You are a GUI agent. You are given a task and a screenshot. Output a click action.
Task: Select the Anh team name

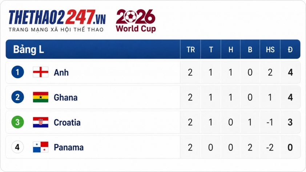[61, 73]
